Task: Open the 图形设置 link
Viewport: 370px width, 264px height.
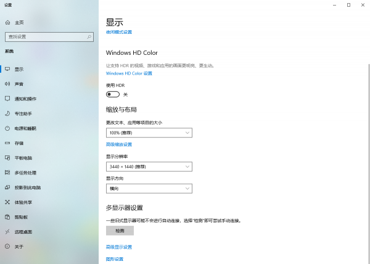Action: (115, 259)
